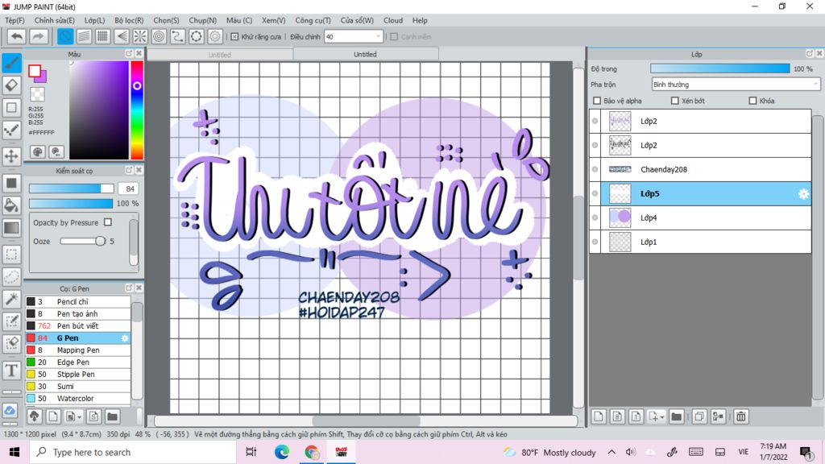Click the Độ trong layer opacity slider
The width and height of the screenshot is (825, 464).
[x=719, y=69]
